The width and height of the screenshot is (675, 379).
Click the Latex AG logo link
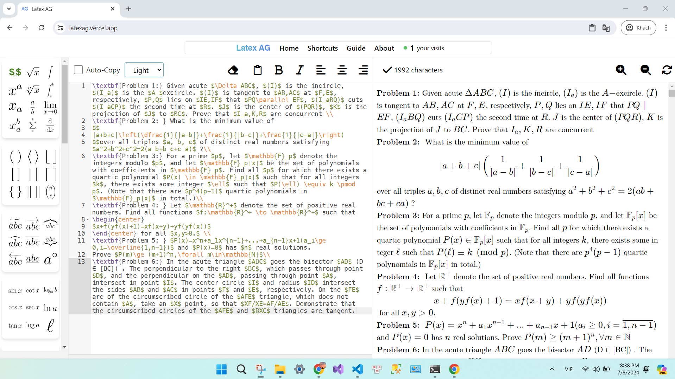pyautogui.click(x=253, y=48)
